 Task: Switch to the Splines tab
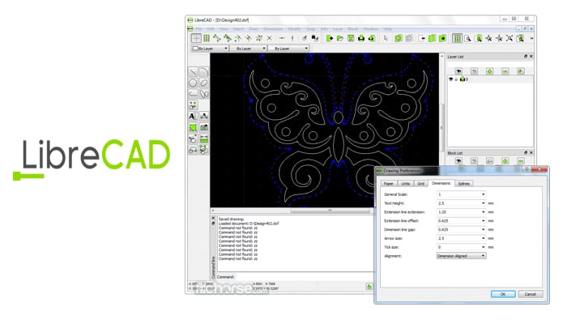(464, 184)
